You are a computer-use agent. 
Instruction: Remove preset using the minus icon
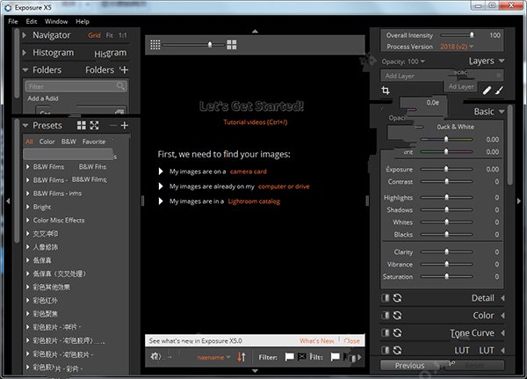[x=113, y=126]
